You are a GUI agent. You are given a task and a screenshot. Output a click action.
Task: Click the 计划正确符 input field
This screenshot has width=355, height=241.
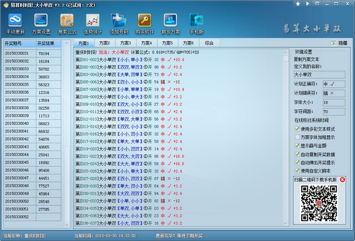point(334,84)
